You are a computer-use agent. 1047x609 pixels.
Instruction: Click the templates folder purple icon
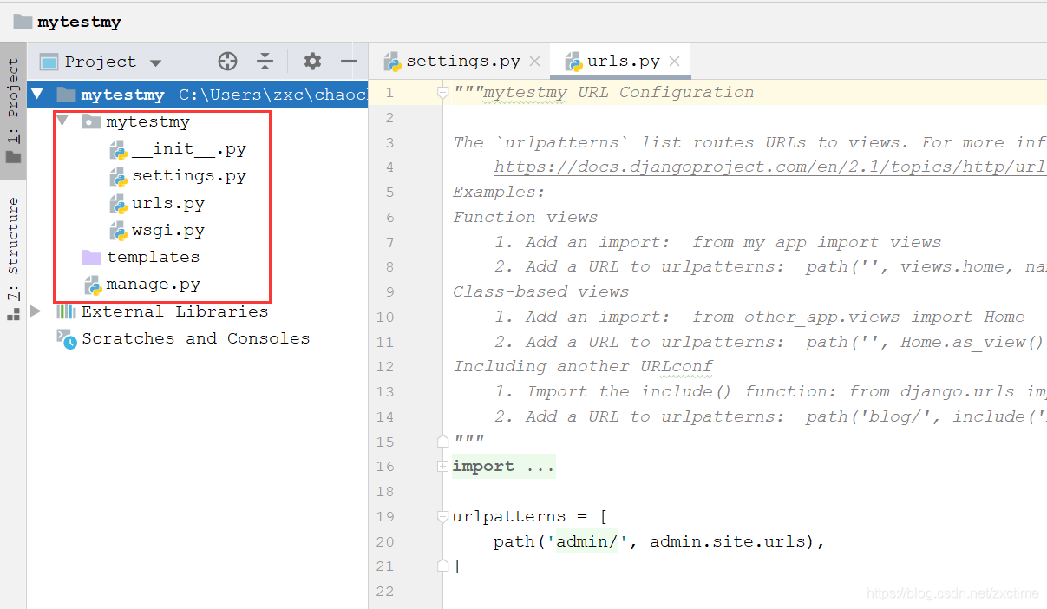[x=91, y=257]
